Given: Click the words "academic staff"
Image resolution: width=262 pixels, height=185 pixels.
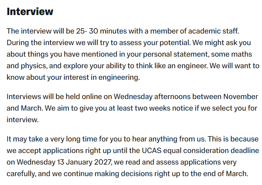Looking at the screenshot, I should [213, 31].
